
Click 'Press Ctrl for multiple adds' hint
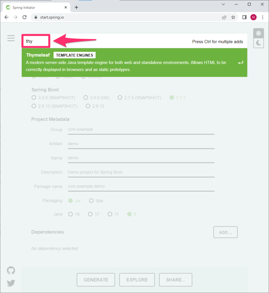217,42
